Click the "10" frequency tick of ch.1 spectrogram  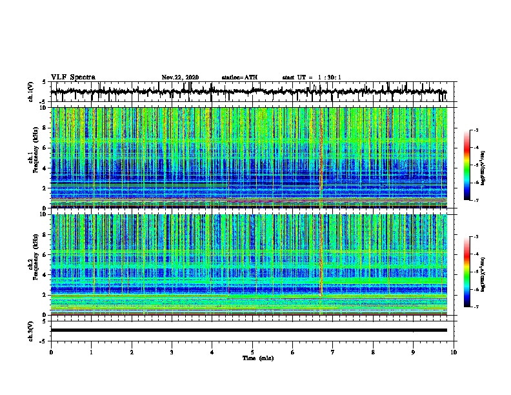click(43, 108)
